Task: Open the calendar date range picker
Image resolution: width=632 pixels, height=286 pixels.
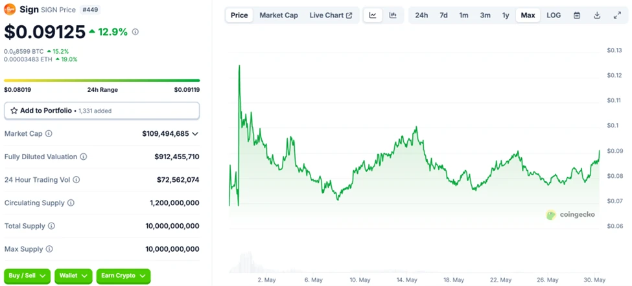Action: 577,16
